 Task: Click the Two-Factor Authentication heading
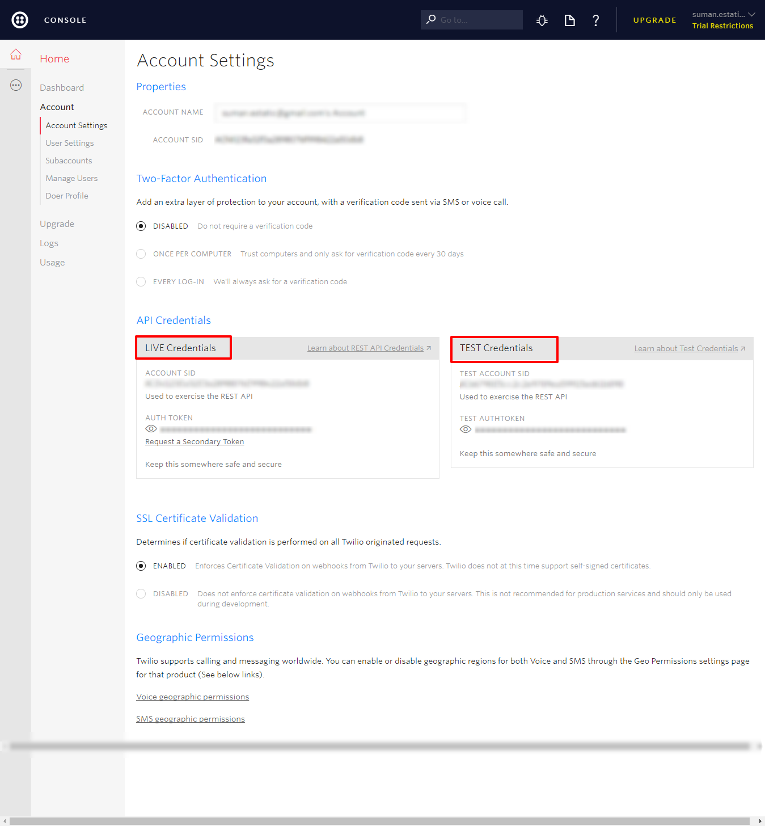pyautogui.click(x=201, y=179)
